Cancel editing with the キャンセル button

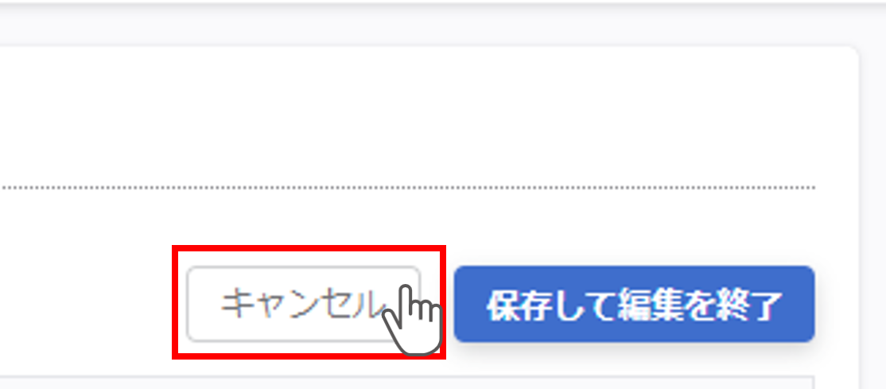304,304
